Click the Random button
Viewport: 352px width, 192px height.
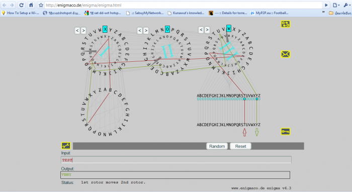[x=217, y=146]
